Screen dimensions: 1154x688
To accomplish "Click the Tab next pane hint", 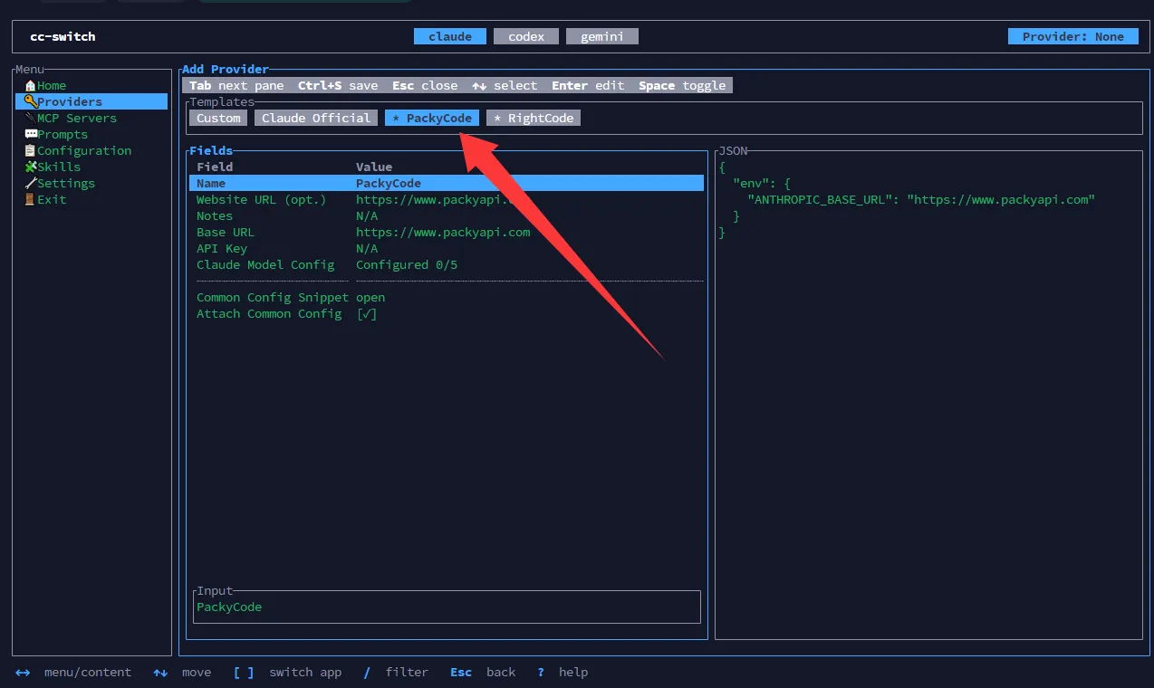I will tap(236, 86).
